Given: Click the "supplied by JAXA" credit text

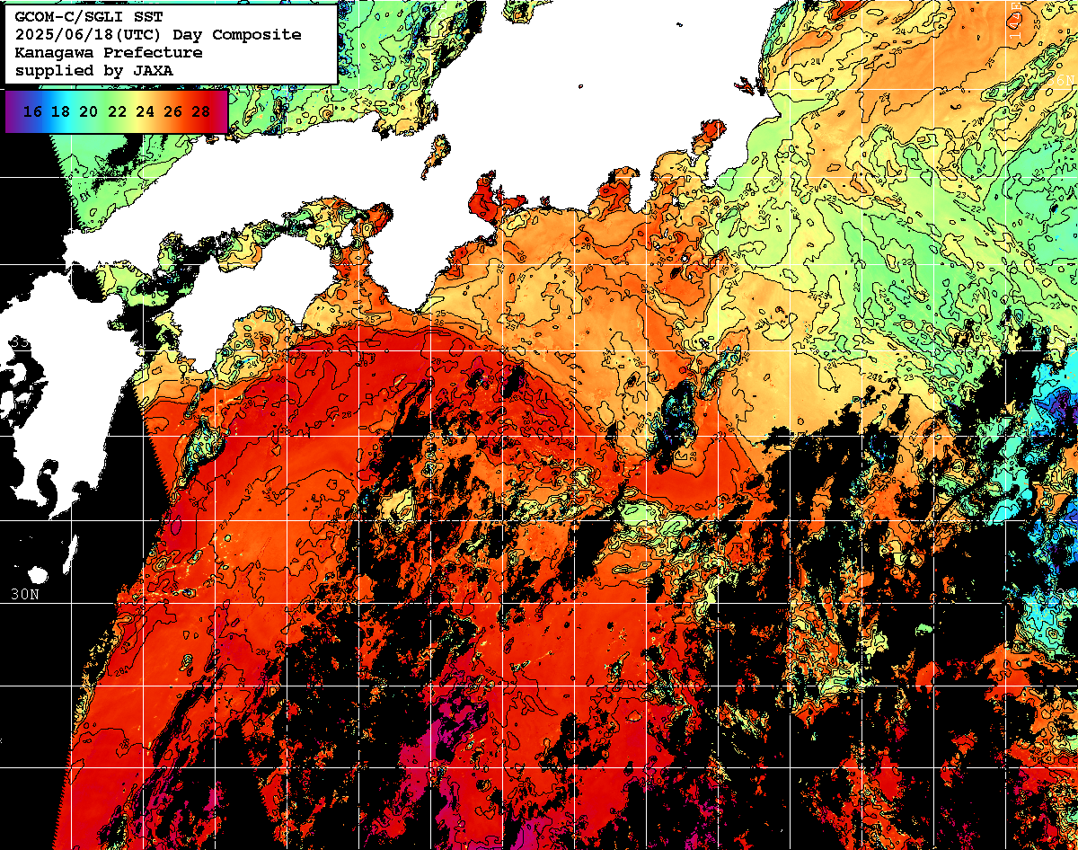Looking at the screenshot, I should coord(93,70).
